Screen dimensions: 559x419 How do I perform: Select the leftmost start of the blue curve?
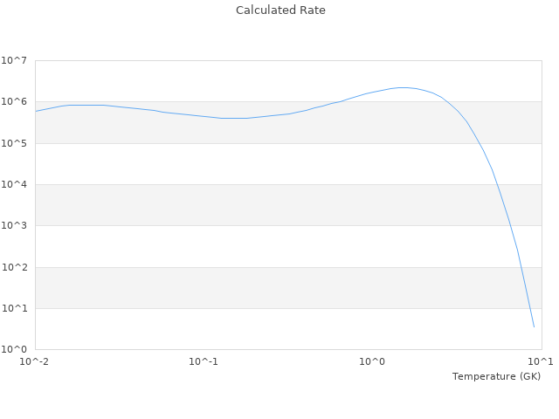pyautogui.click(x=36, y=111)
